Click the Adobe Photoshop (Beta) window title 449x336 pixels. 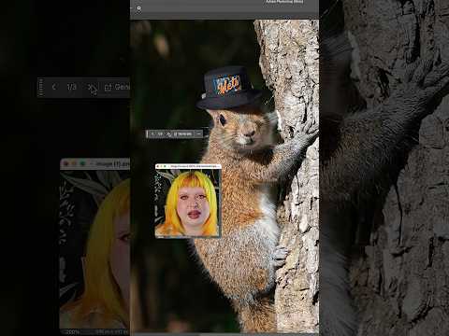(284, 2)
